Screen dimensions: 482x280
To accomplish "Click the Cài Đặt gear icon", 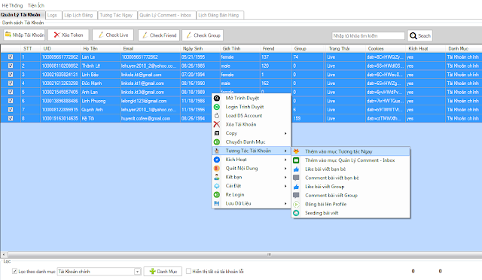I will [217, 186].
